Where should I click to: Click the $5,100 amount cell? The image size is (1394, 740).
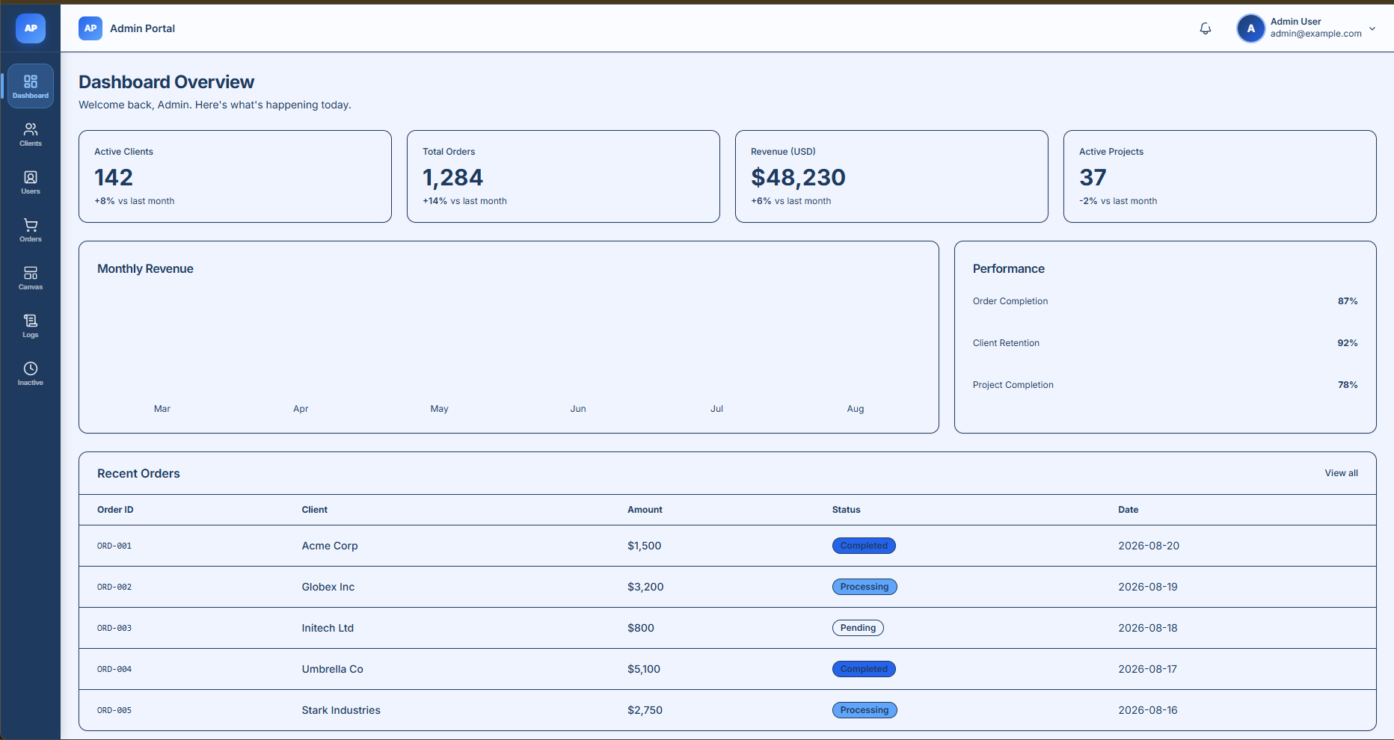(644, 669)
